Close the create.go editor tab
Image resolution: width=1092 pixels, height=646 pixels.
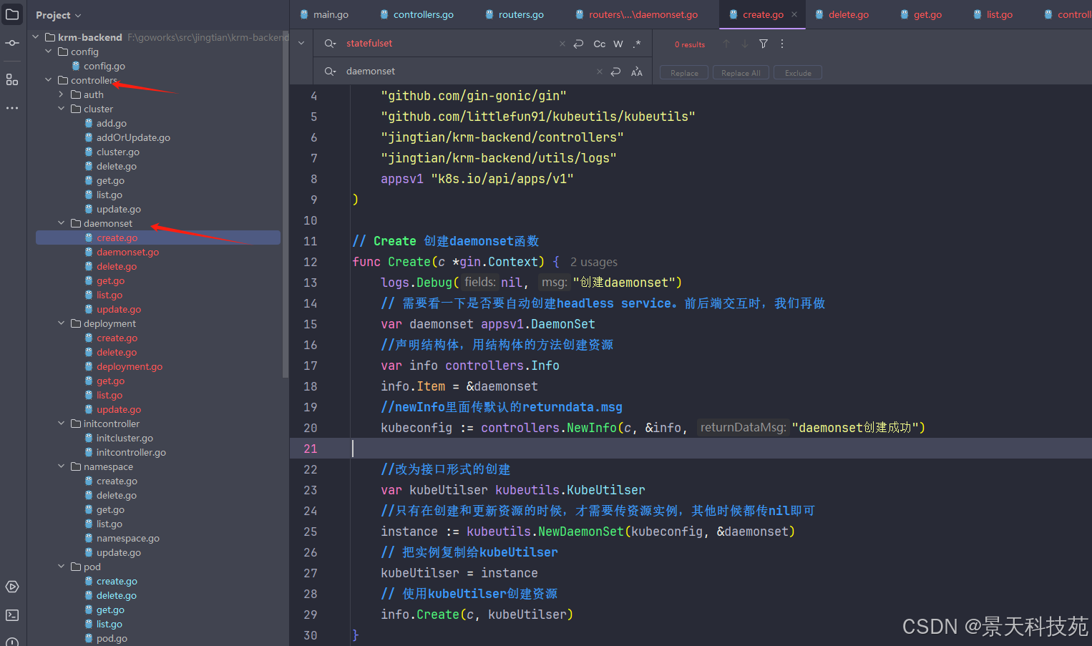[x=794, y=14]
